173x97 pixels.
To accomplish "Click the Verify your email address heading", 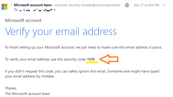I will (x=61, y=32).
